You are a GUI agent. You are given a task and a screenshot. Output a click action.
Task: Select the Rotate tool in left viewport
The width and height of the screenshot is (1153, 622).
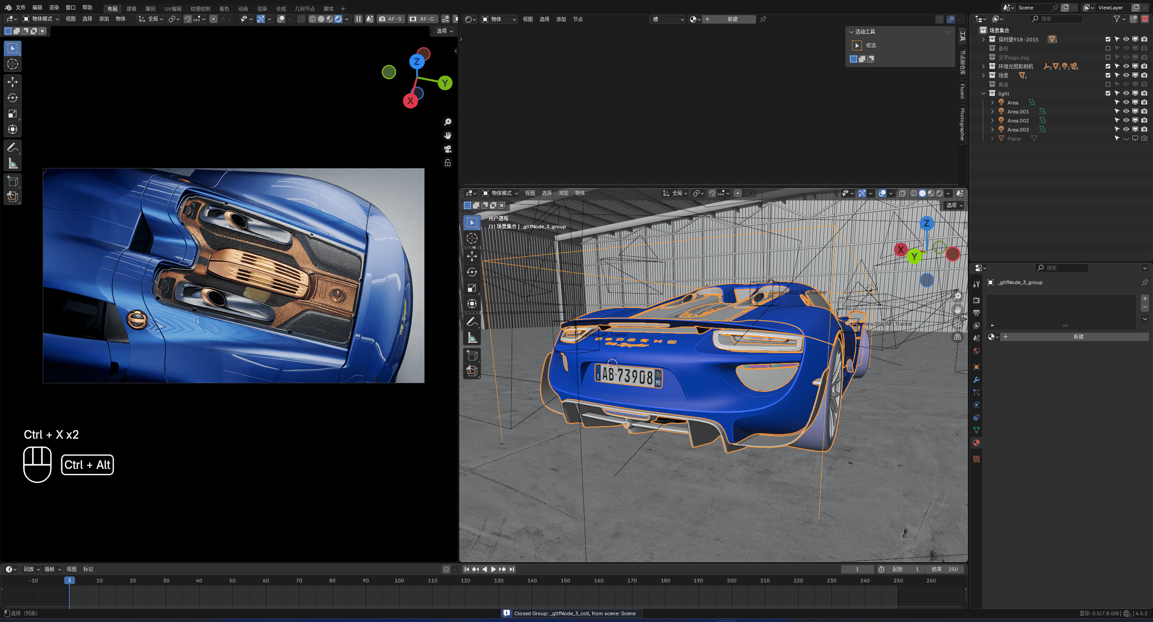tap(13, 98)
